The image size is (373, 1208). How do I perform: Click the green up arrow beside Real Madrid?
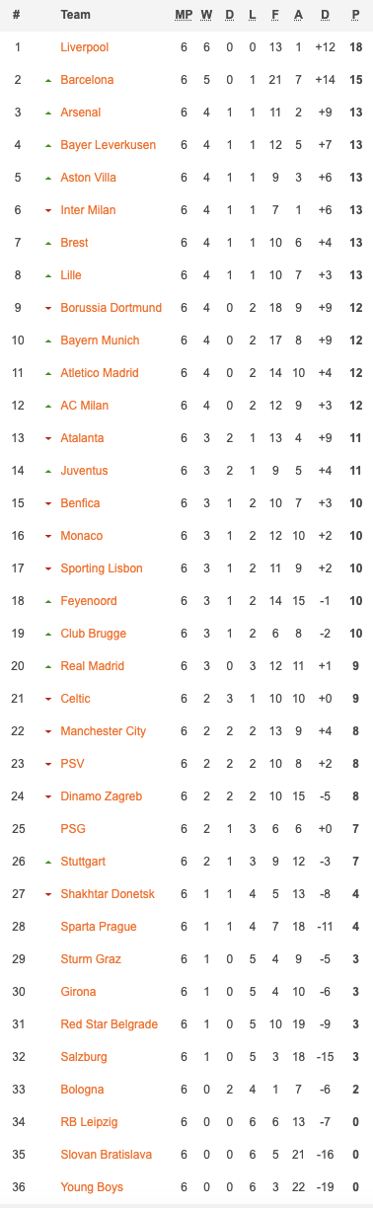coord(48,666)
